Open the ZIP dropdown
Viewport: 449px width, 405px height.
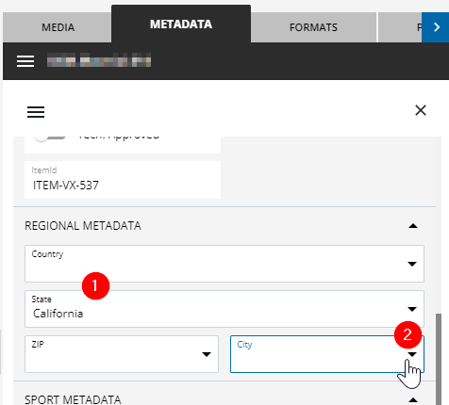122,354
